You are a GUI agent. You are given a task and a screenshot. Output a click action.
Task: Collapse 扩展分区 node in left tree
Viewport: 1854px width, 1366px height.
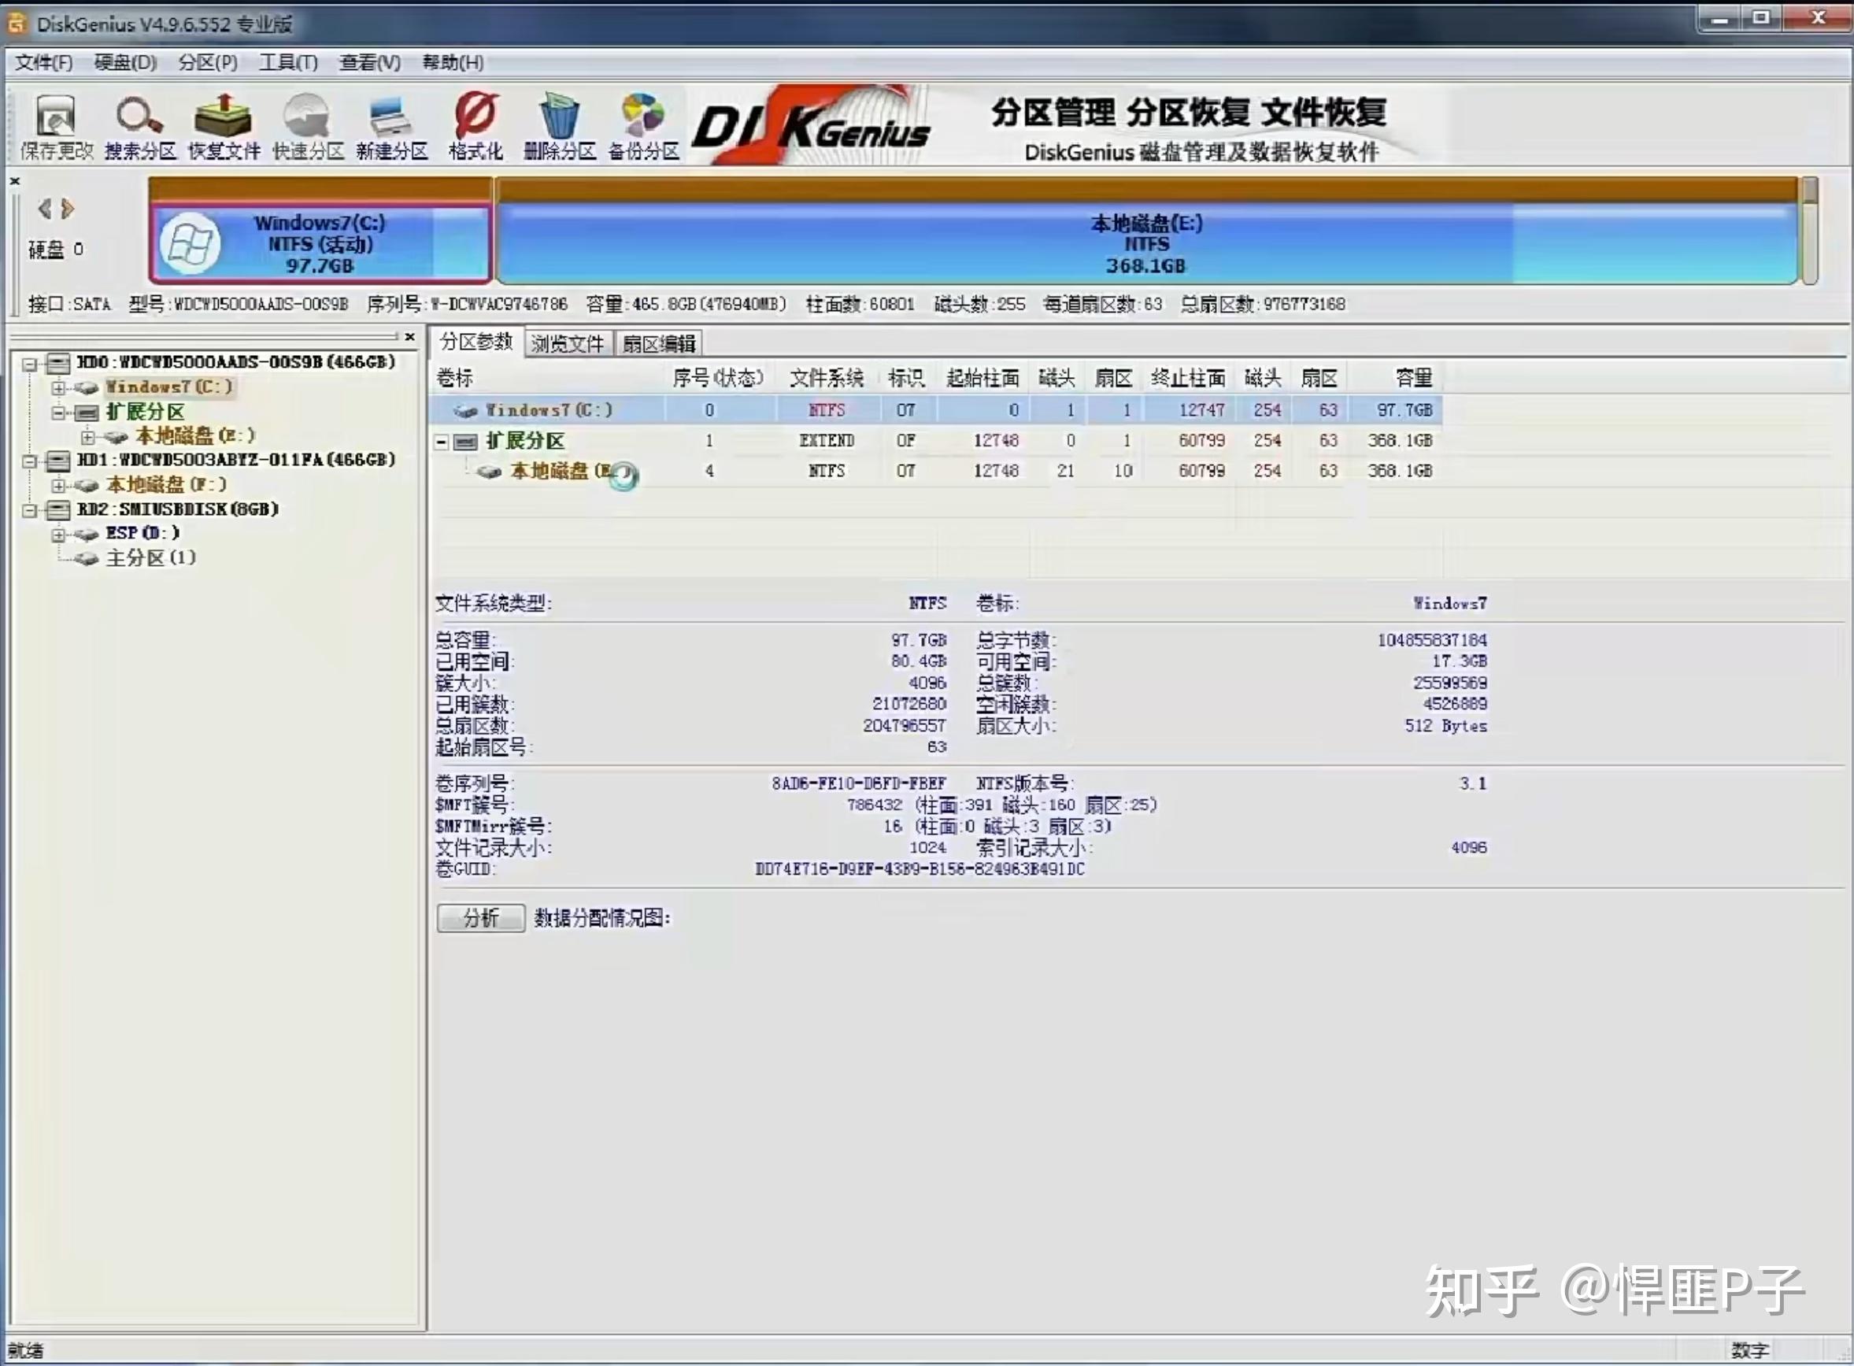coord(57,412)
